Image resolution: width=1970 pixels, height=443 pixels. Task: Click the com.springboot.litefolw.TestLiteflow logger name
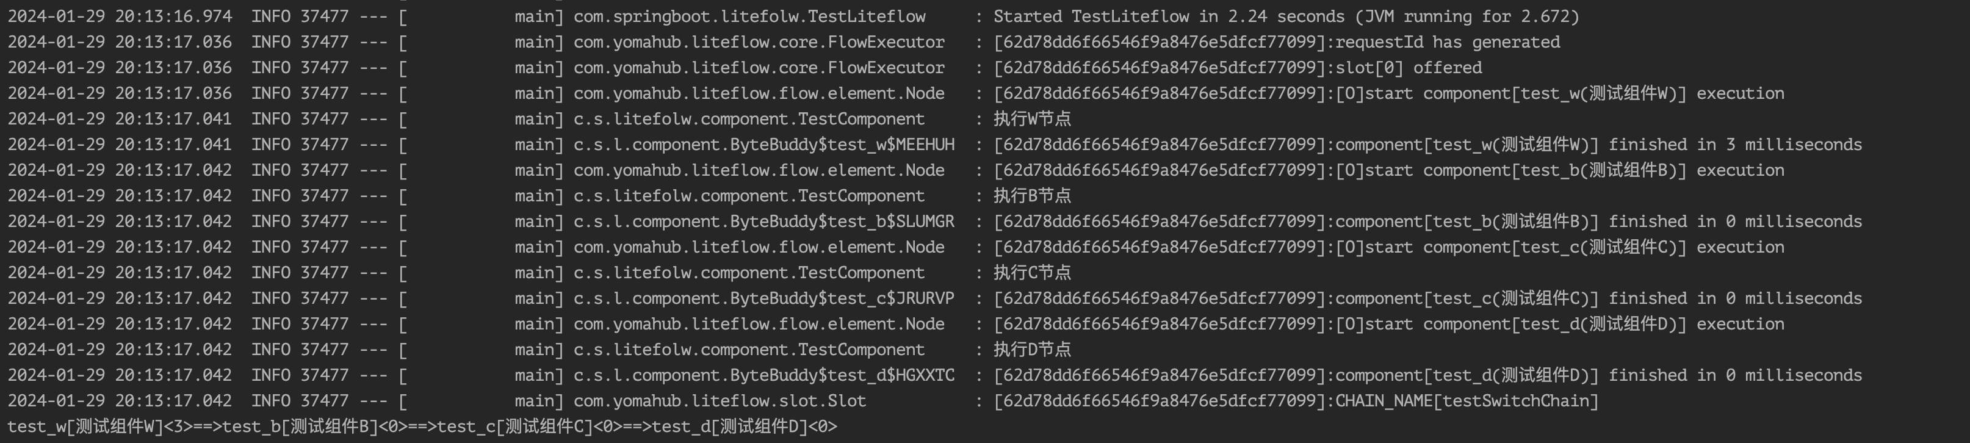click(x=749, y=17)
